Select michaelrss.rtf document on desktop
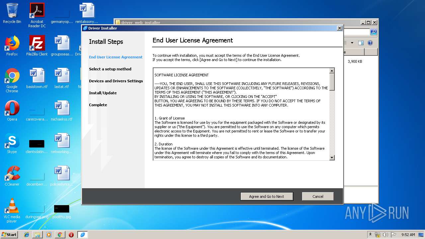The height and width of the screenshot is (239, 425). pyautogui.click(x=62, y=111)
